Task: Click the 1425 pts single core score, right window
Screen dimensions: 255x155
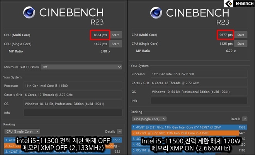Action: [x=226, y=44]
